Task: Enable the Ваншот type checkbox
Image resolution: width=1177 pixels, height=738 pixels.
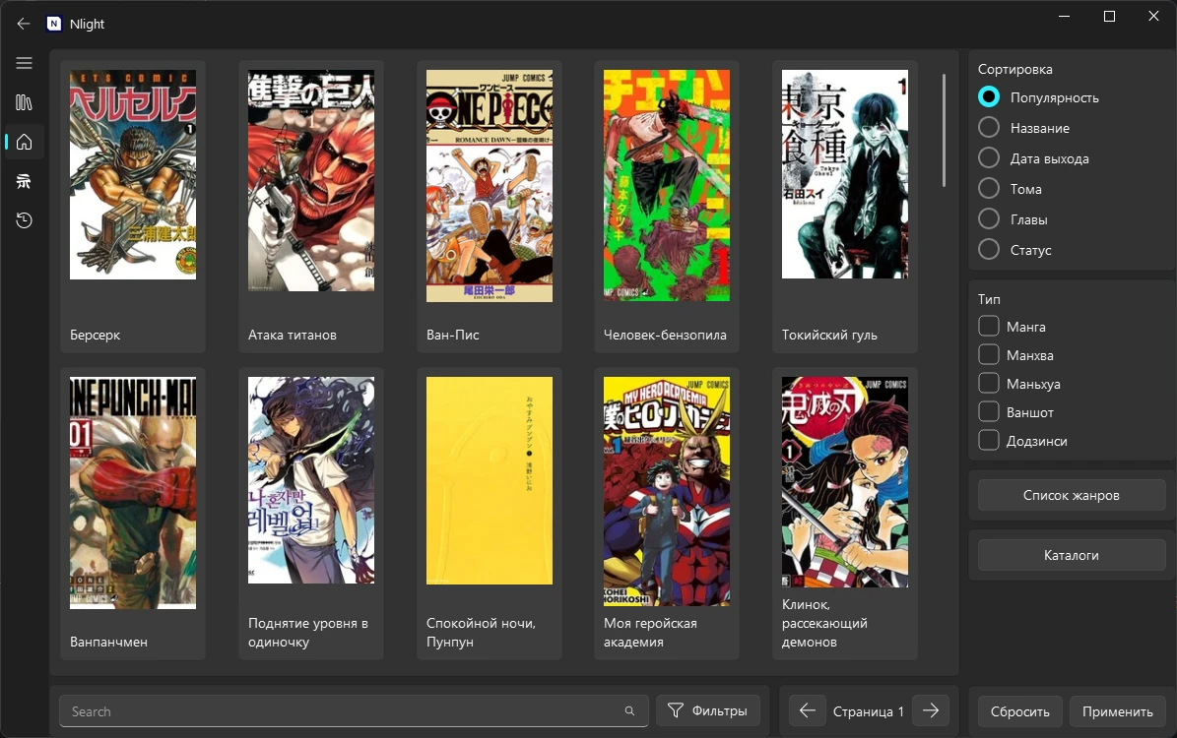Action: click(x=989, y=411)
